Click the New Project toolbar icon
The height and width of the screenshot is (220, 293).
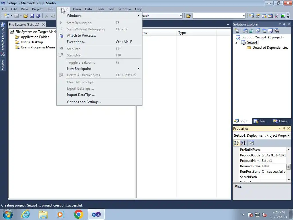pyautogui.click(x=7, y=16)
